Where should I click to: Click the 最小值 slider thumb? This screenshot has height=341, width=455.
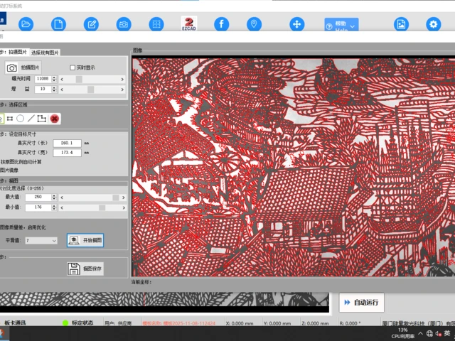102,207
